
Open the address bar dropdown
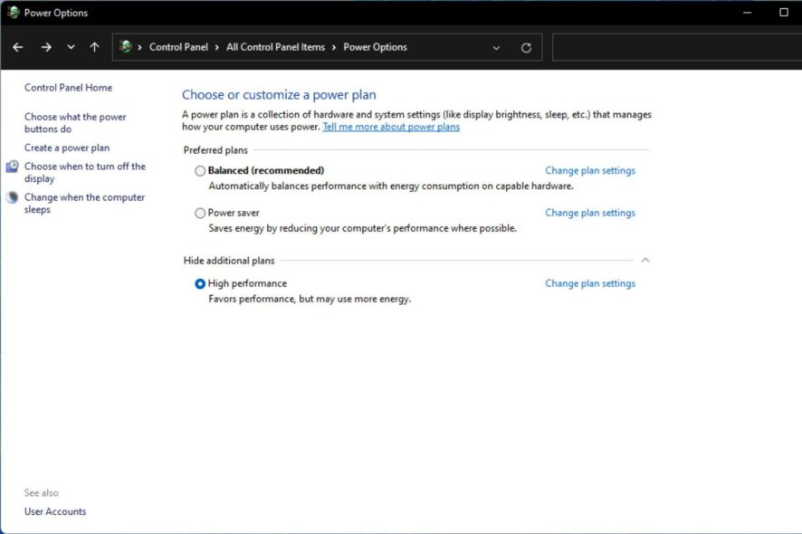pos(496,47)
